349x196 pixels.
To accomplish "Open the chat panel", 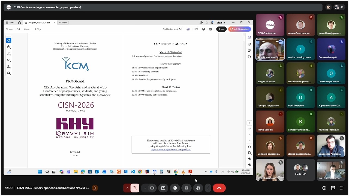I will (x=333, y=188).
